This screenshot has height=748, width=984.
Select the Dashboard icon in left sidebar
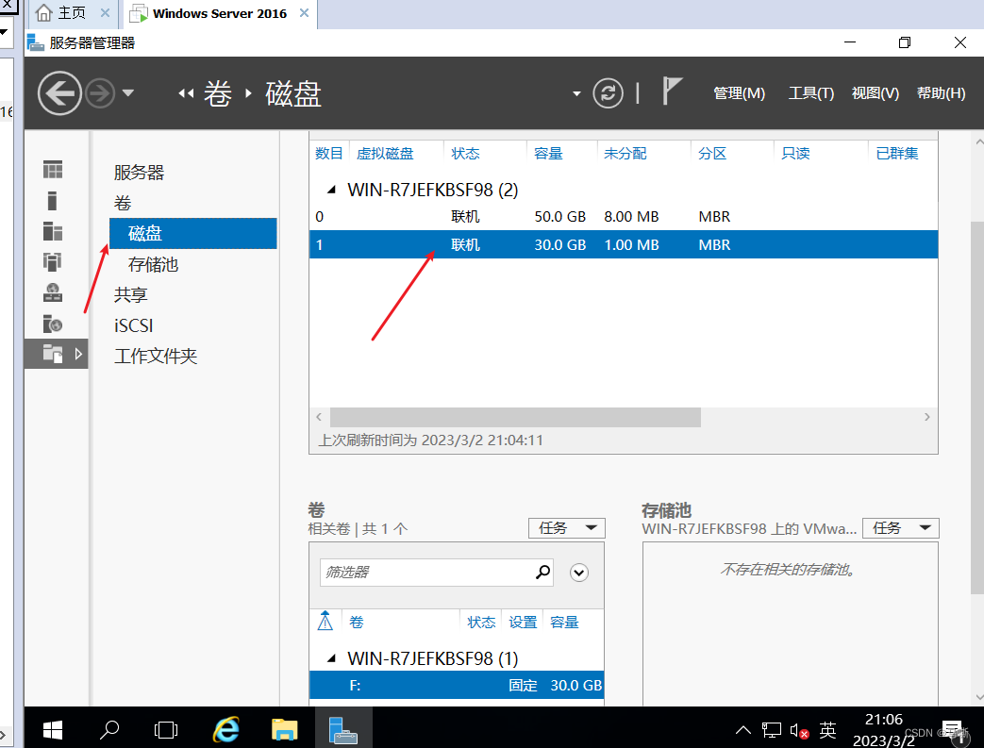click(x=53, y=170)
